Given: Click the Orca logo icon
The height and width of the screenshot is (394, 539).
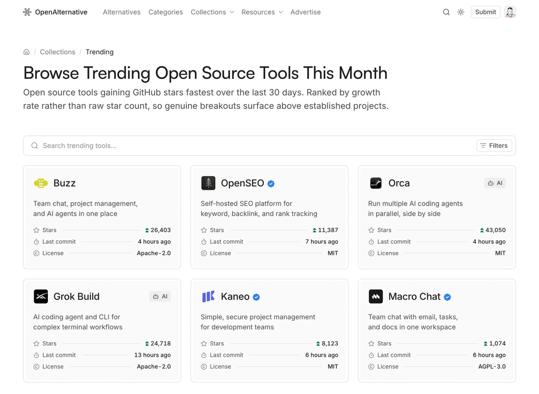Looking at the screenshot, I should (376, 183).
